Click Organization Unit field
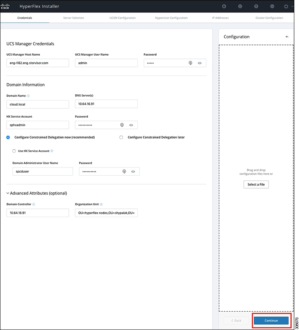The image size is (299, 330). [106, 213]
